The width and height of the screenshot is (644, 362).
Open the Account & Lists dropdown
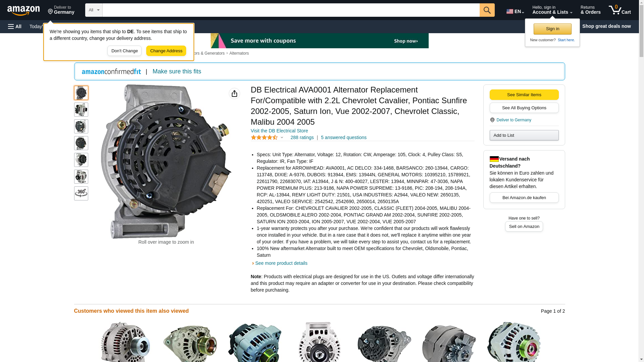[552, 10]
